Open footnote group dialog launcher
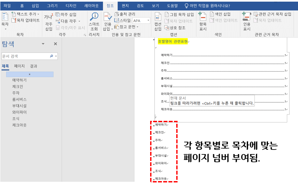This screenshot has height=186, width=298. point(85,35)
